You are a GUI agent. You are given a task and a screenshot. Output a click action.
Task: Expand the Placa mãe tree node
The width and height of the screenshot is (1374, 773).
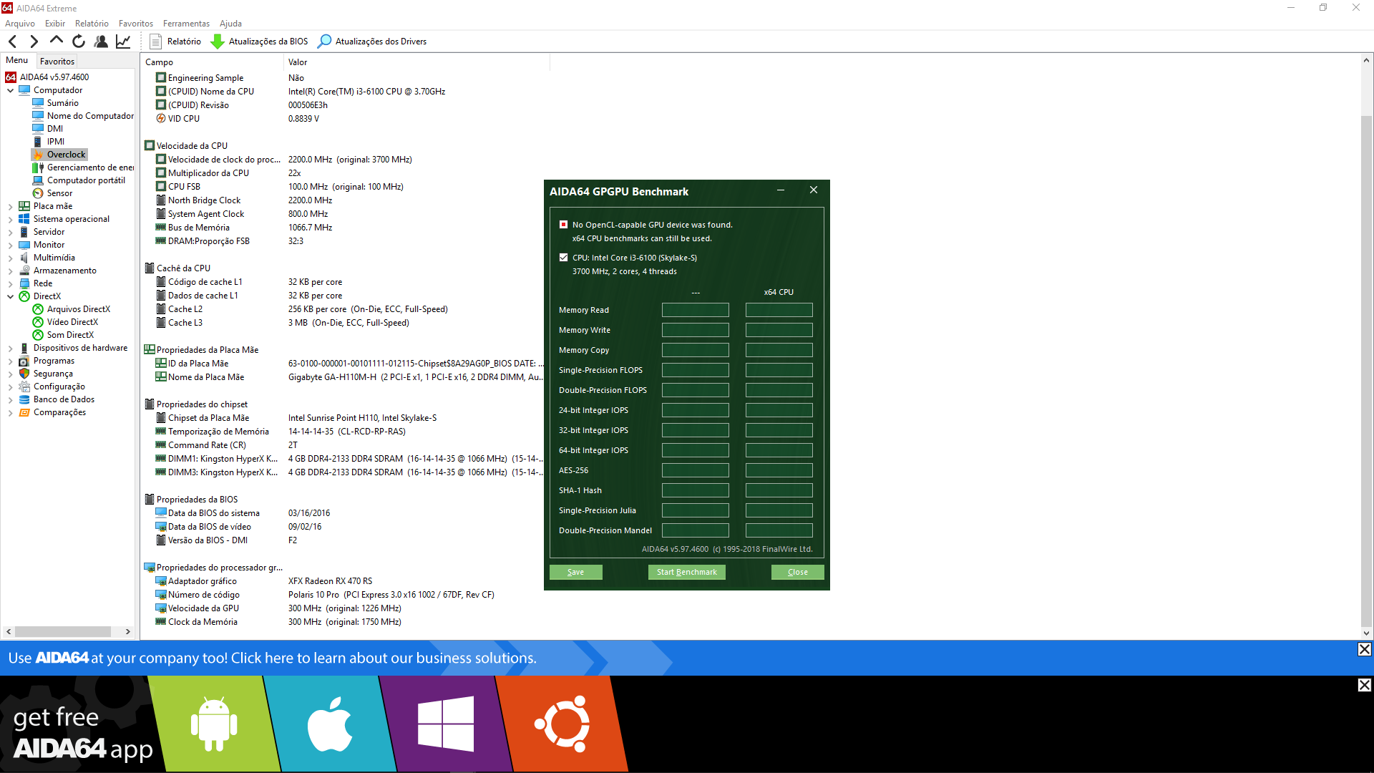pyautogui.click(x=11, y=206)
